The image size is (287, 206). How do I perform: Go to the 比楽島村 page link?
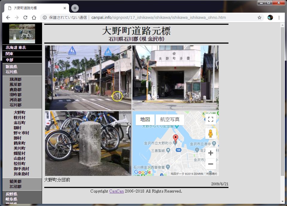(x=21, y=174)
